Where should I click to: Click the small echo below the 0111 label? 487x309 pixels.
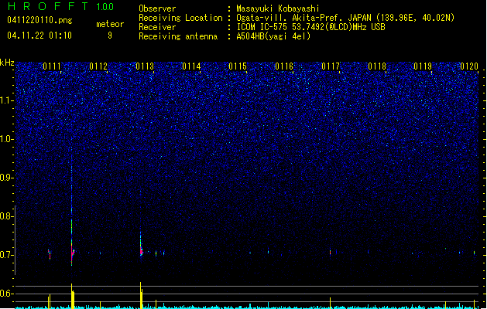pos(50,254)
